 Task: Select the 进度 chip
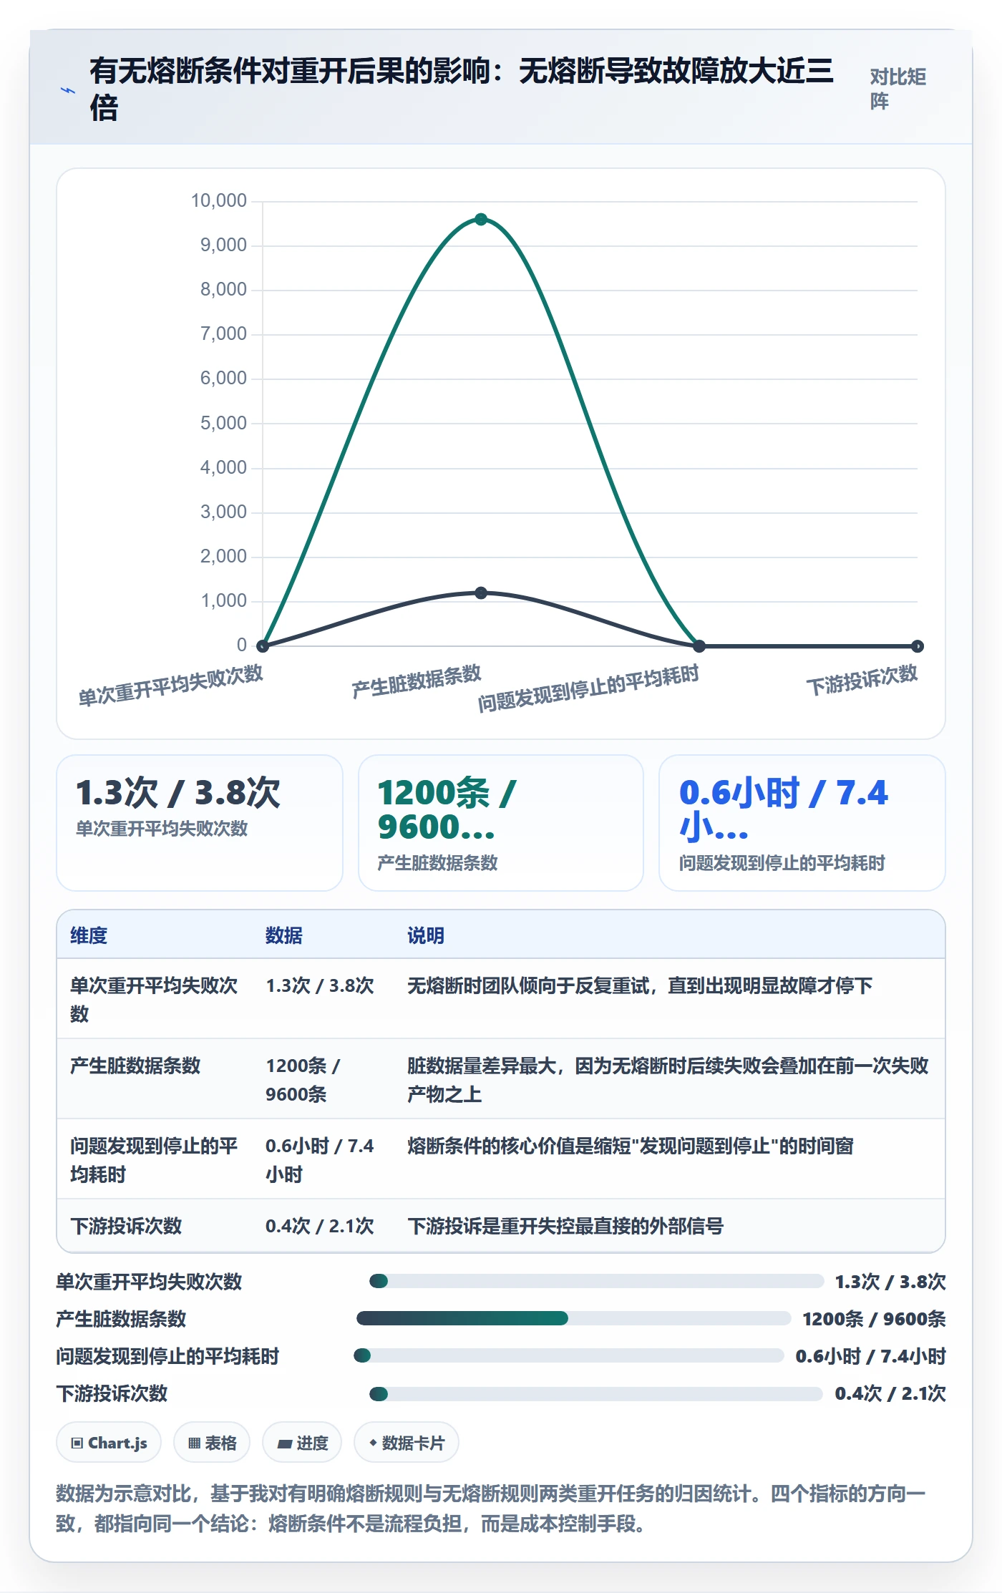point(302,1443)
